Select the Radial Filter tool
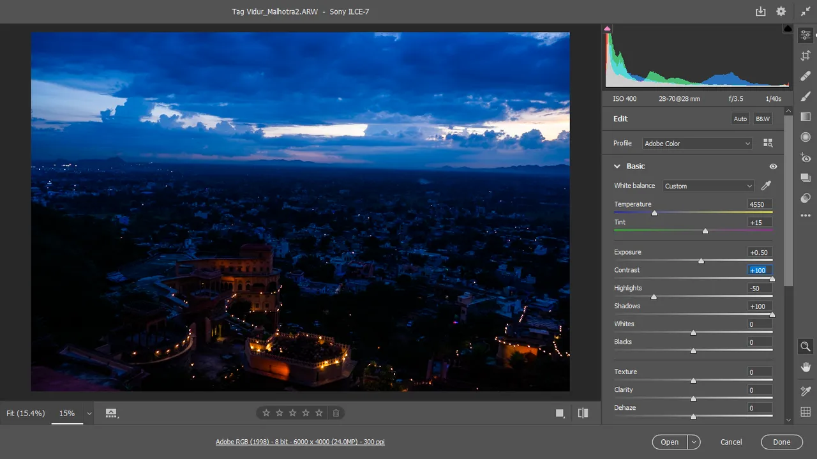Image resolution: width=817 pixels, height=459 pixels. coord(806,137)
